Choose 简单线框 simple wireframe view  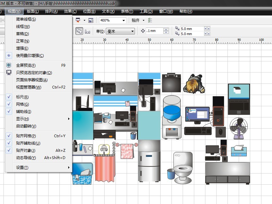[x=39, y=19]
